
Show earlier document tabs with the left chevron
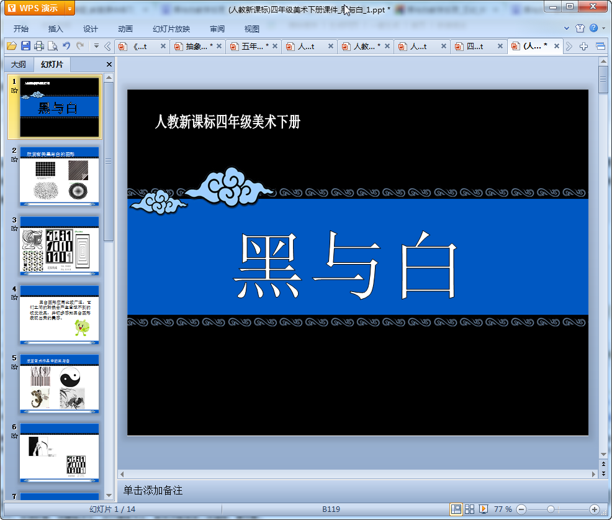(x=107, y=47)
